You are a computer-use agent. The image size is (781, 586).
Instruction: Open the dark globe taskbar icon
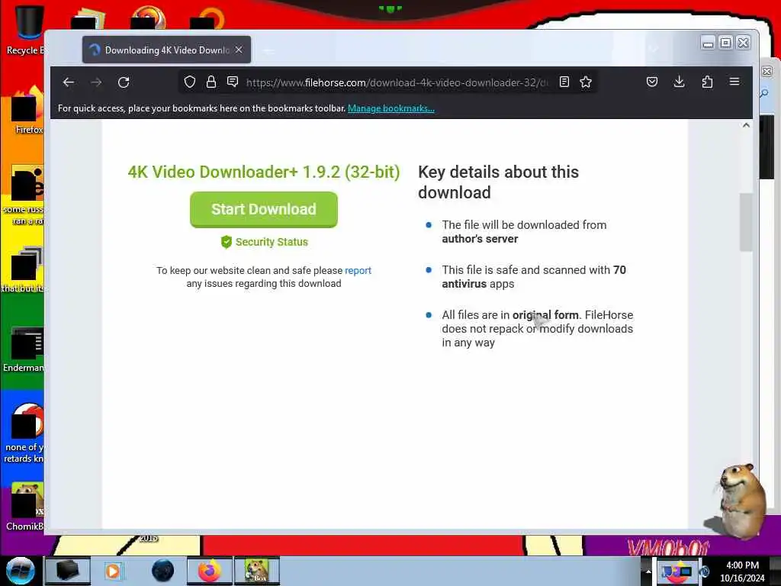pyautogui.click(x=162, y=571)
